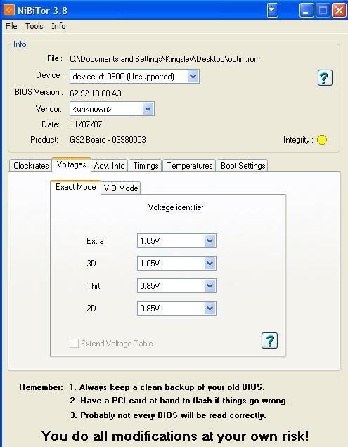Image resolution: width=348 pixels, height=447 pixels.
Task: Click the help icon in the Info panel
Action: click(325, 77)
